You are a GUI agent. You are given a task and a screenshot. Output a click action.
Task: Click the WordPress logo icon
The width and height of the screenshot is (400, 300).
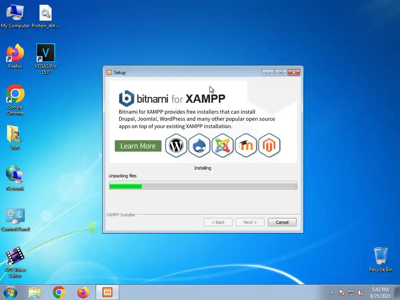coord(176,145)
